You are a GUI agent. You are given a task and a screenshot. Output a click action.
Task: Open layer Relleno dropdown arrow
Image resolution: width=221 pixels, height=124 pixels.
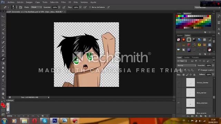tap(213, 75)
